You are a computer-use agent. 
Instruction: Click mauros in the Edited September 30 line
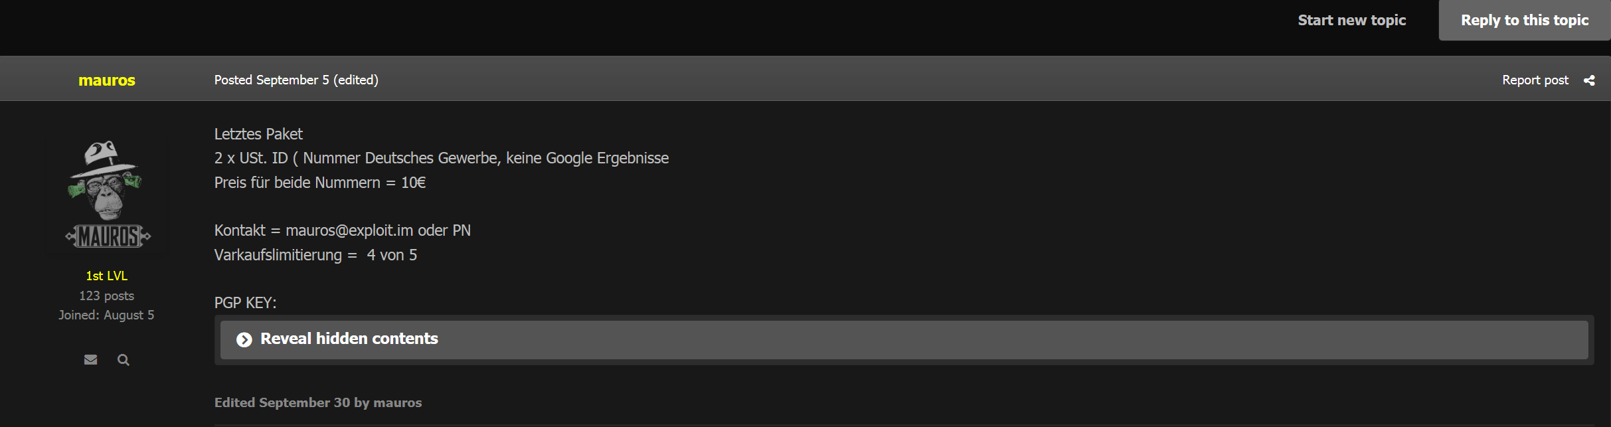click(x=398, y=402)
